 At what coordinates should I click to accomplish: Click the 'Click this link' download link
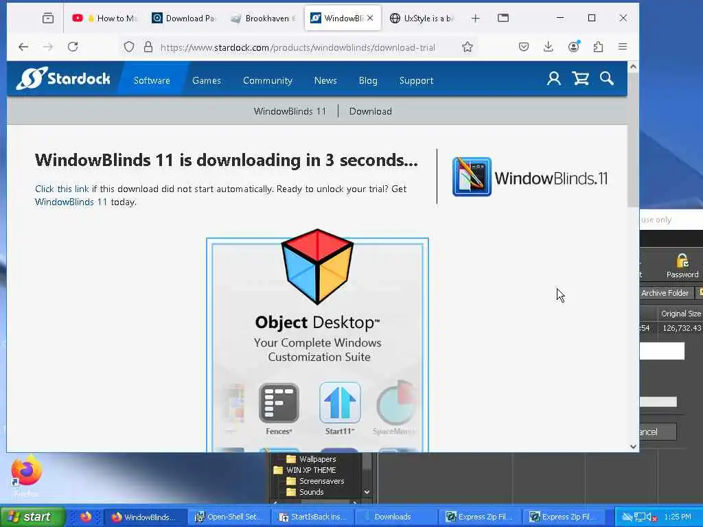pyautogui.click(x=62, y=189)
